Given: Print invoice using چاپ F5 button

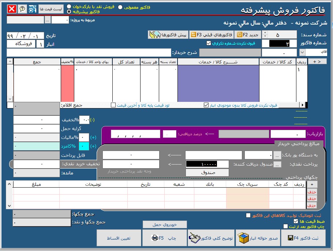Looking at the screenshot, I should (x=164, y=239).
